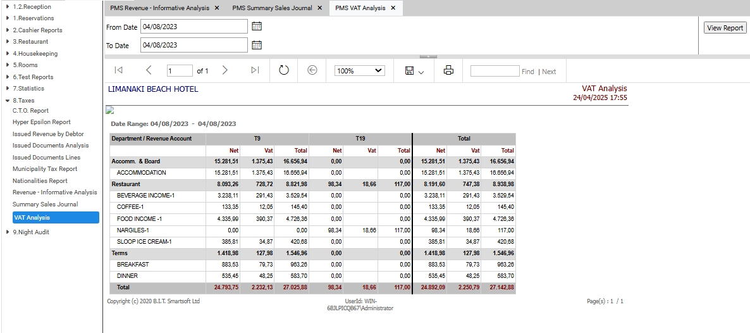
Task: Collapse the 8.Taxes tree node
Action: pyautogui.click(x=7, y=101)
